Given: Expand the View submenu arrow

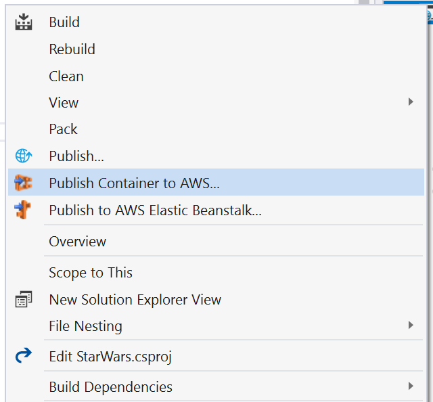Looking at the screenshot, I should pos(411,102).
